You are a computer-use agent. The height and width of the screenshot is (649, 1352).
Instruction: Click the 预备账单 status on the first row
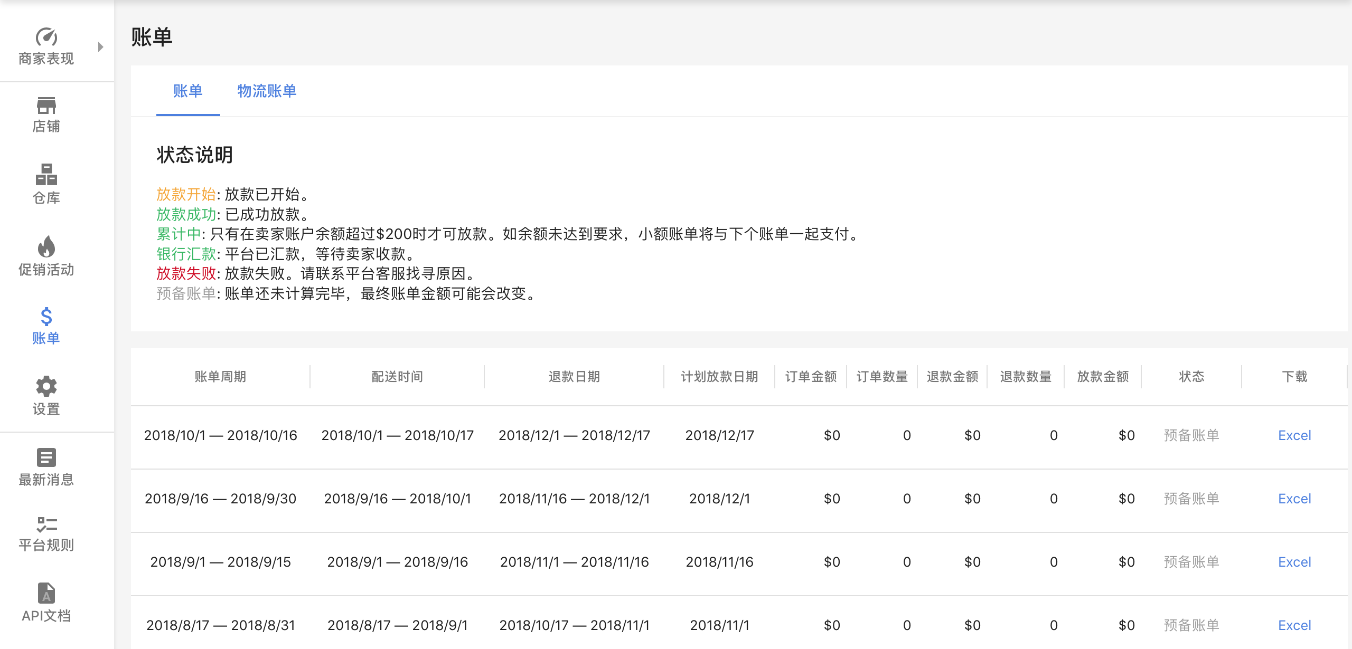coord(1190,435)
